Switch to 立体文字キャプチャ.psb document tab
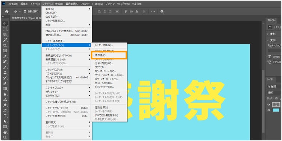This screenshot has width=282, height=141. [x=25, y=18]
